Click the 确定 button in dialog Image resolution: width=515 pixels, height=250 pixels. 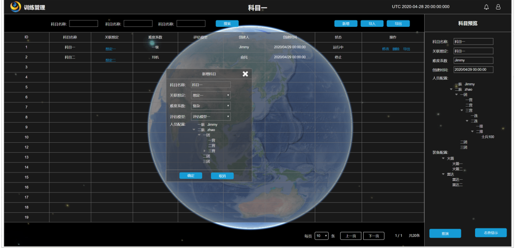191,176
